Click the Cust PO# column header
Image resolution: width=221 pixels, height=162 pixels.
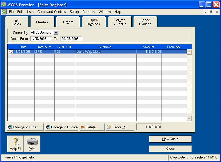point(64,47)
